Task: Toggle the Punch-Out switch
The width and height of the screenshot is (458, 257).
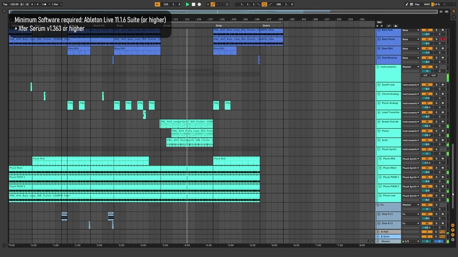Action: 270,4
